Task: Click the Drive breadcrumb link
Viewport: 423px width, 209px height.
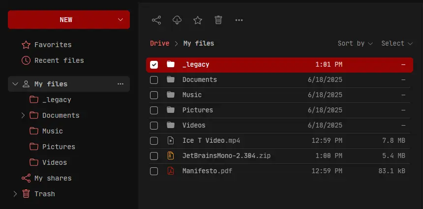Action: (x=159, y=43)
